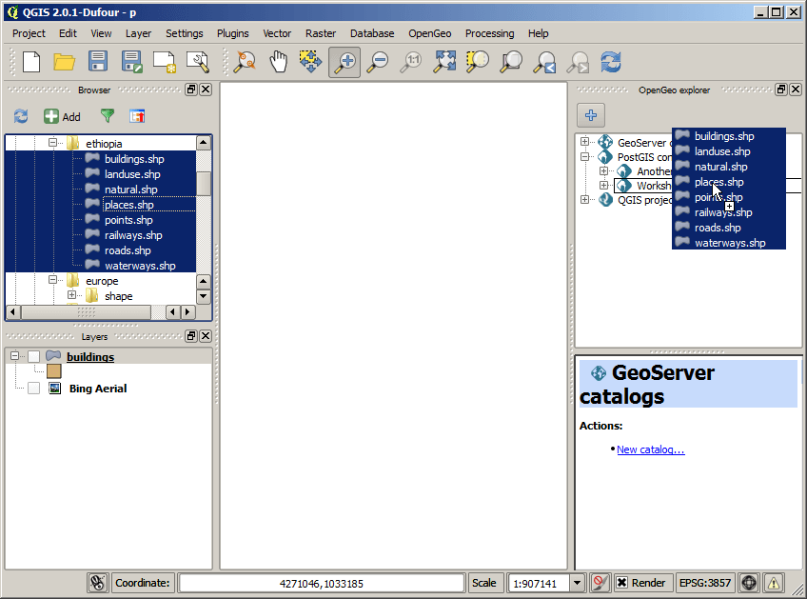
Task: Open the Raster menu
Action: coord(320,33)
